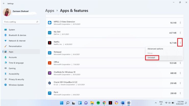
Task: Open Netflix from the taskbar
Action: pyautogui.click(x=110, y=103)
